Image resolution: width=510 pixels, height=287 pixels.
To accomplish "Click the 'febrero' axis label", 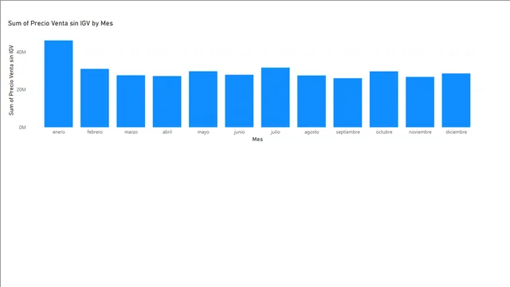I will tap(95, 132).
